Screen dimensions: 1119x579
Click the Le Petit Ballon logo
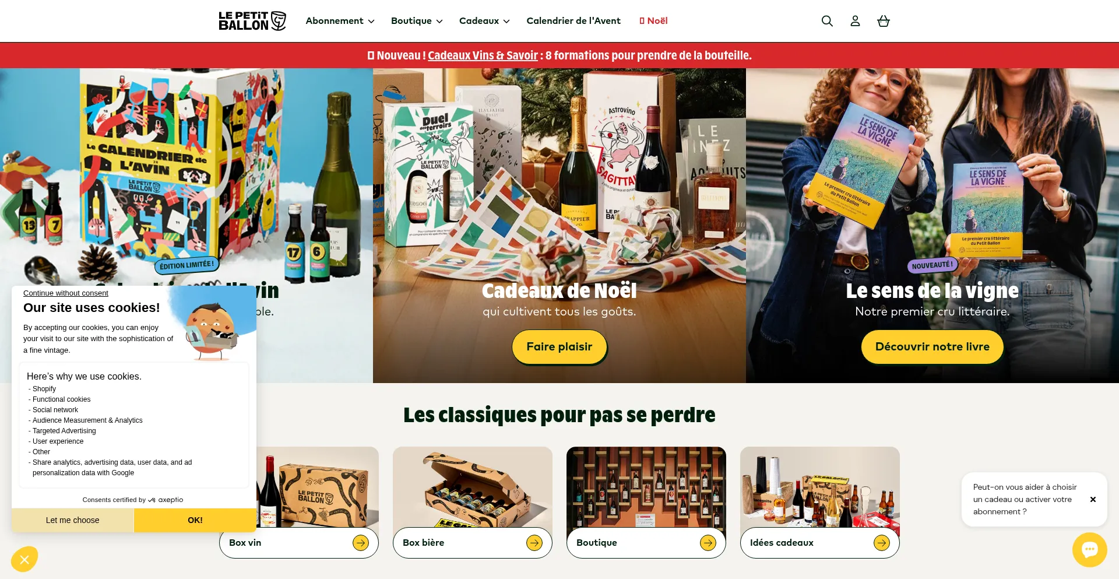pos(252,21)
